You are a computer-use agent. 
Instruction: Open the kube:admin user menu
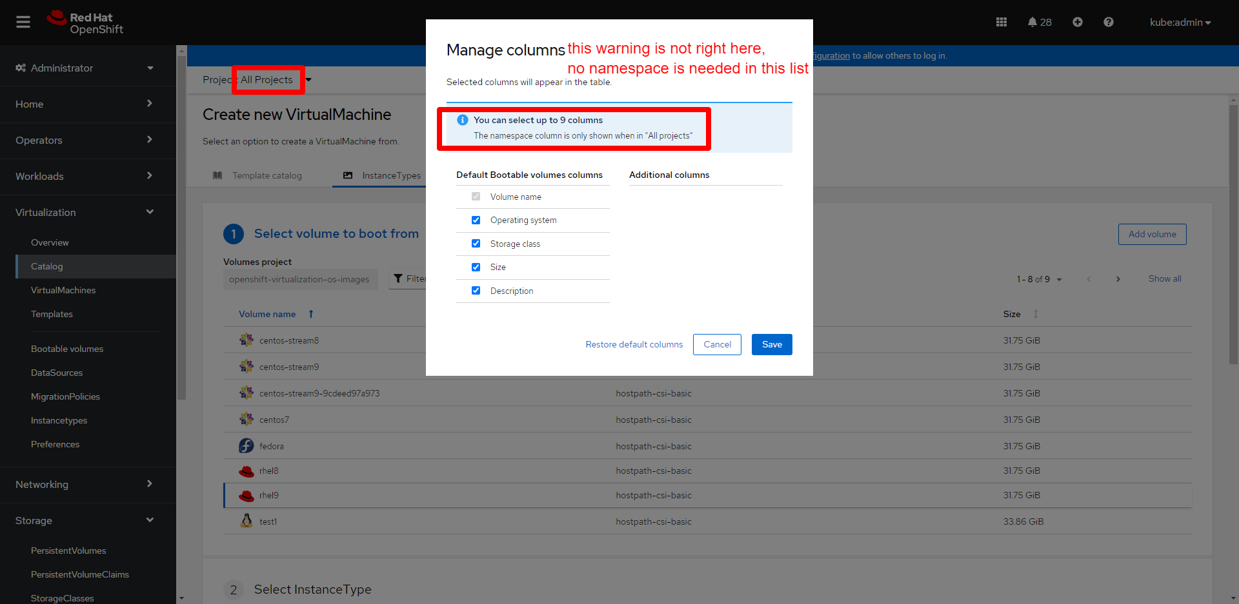tap(1180, 23)
